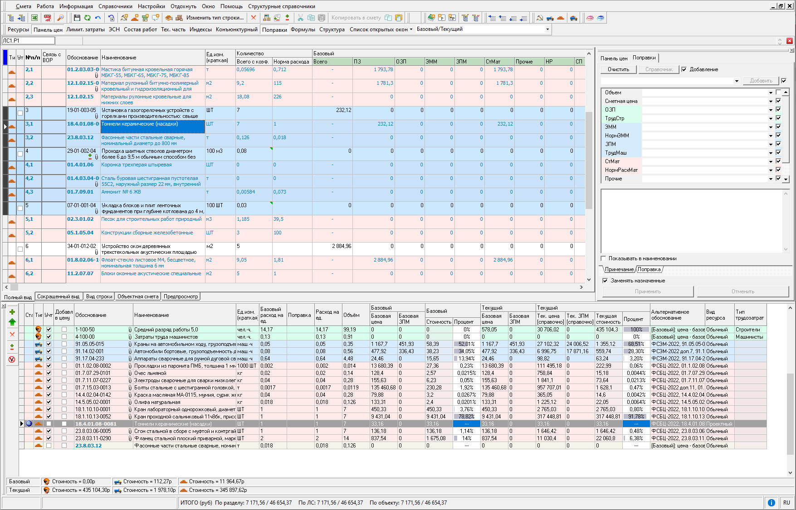Click the green up arrow in resource panel

(12, 322)
